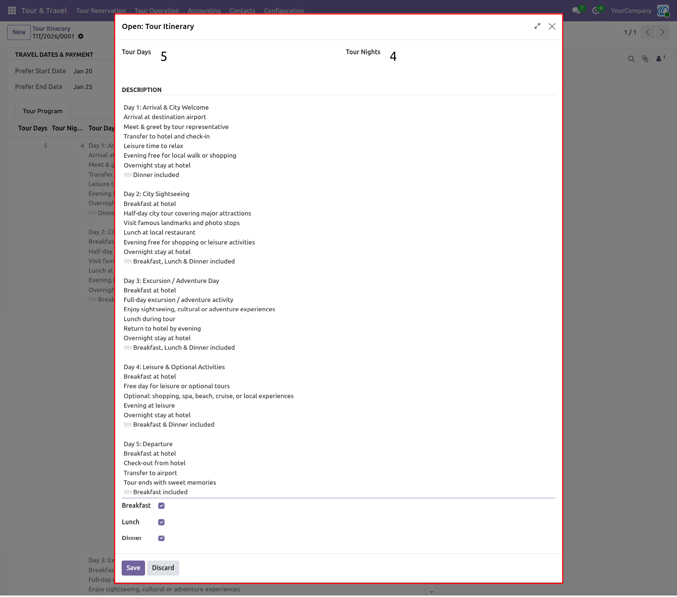Image resolution: width=677 pixels, height=597 pixels.
Task: Uncheck the Breakfast checkbox
Action: pos(161,506)
